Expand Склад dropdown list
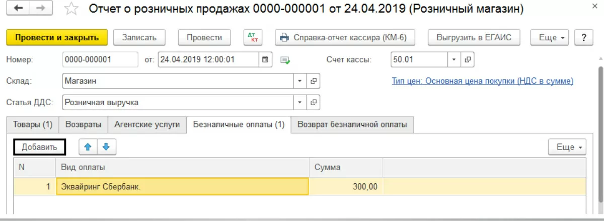Screen dimensions: 604x221 point(300,81)
